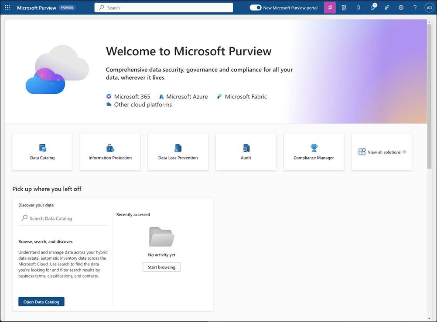The image size is (437, 322).
Task: Select the Data Catalog solution icon
Action: [x=42, y=148]
